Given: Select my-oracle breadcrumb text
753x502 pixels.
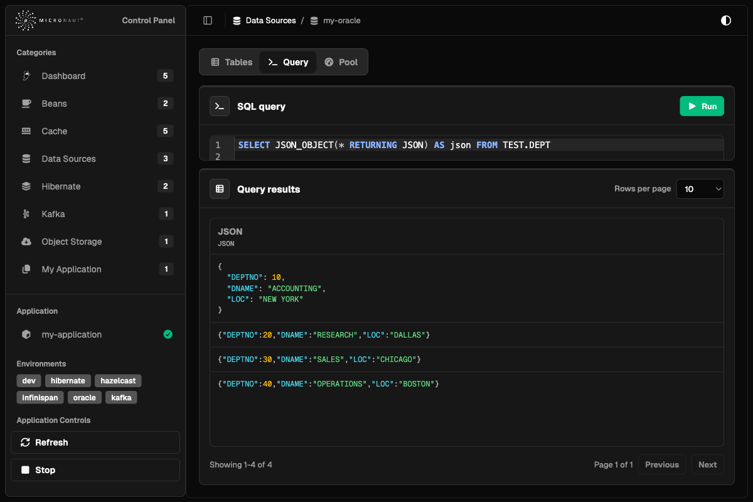Looking at the screenshot, I should 342,21.
